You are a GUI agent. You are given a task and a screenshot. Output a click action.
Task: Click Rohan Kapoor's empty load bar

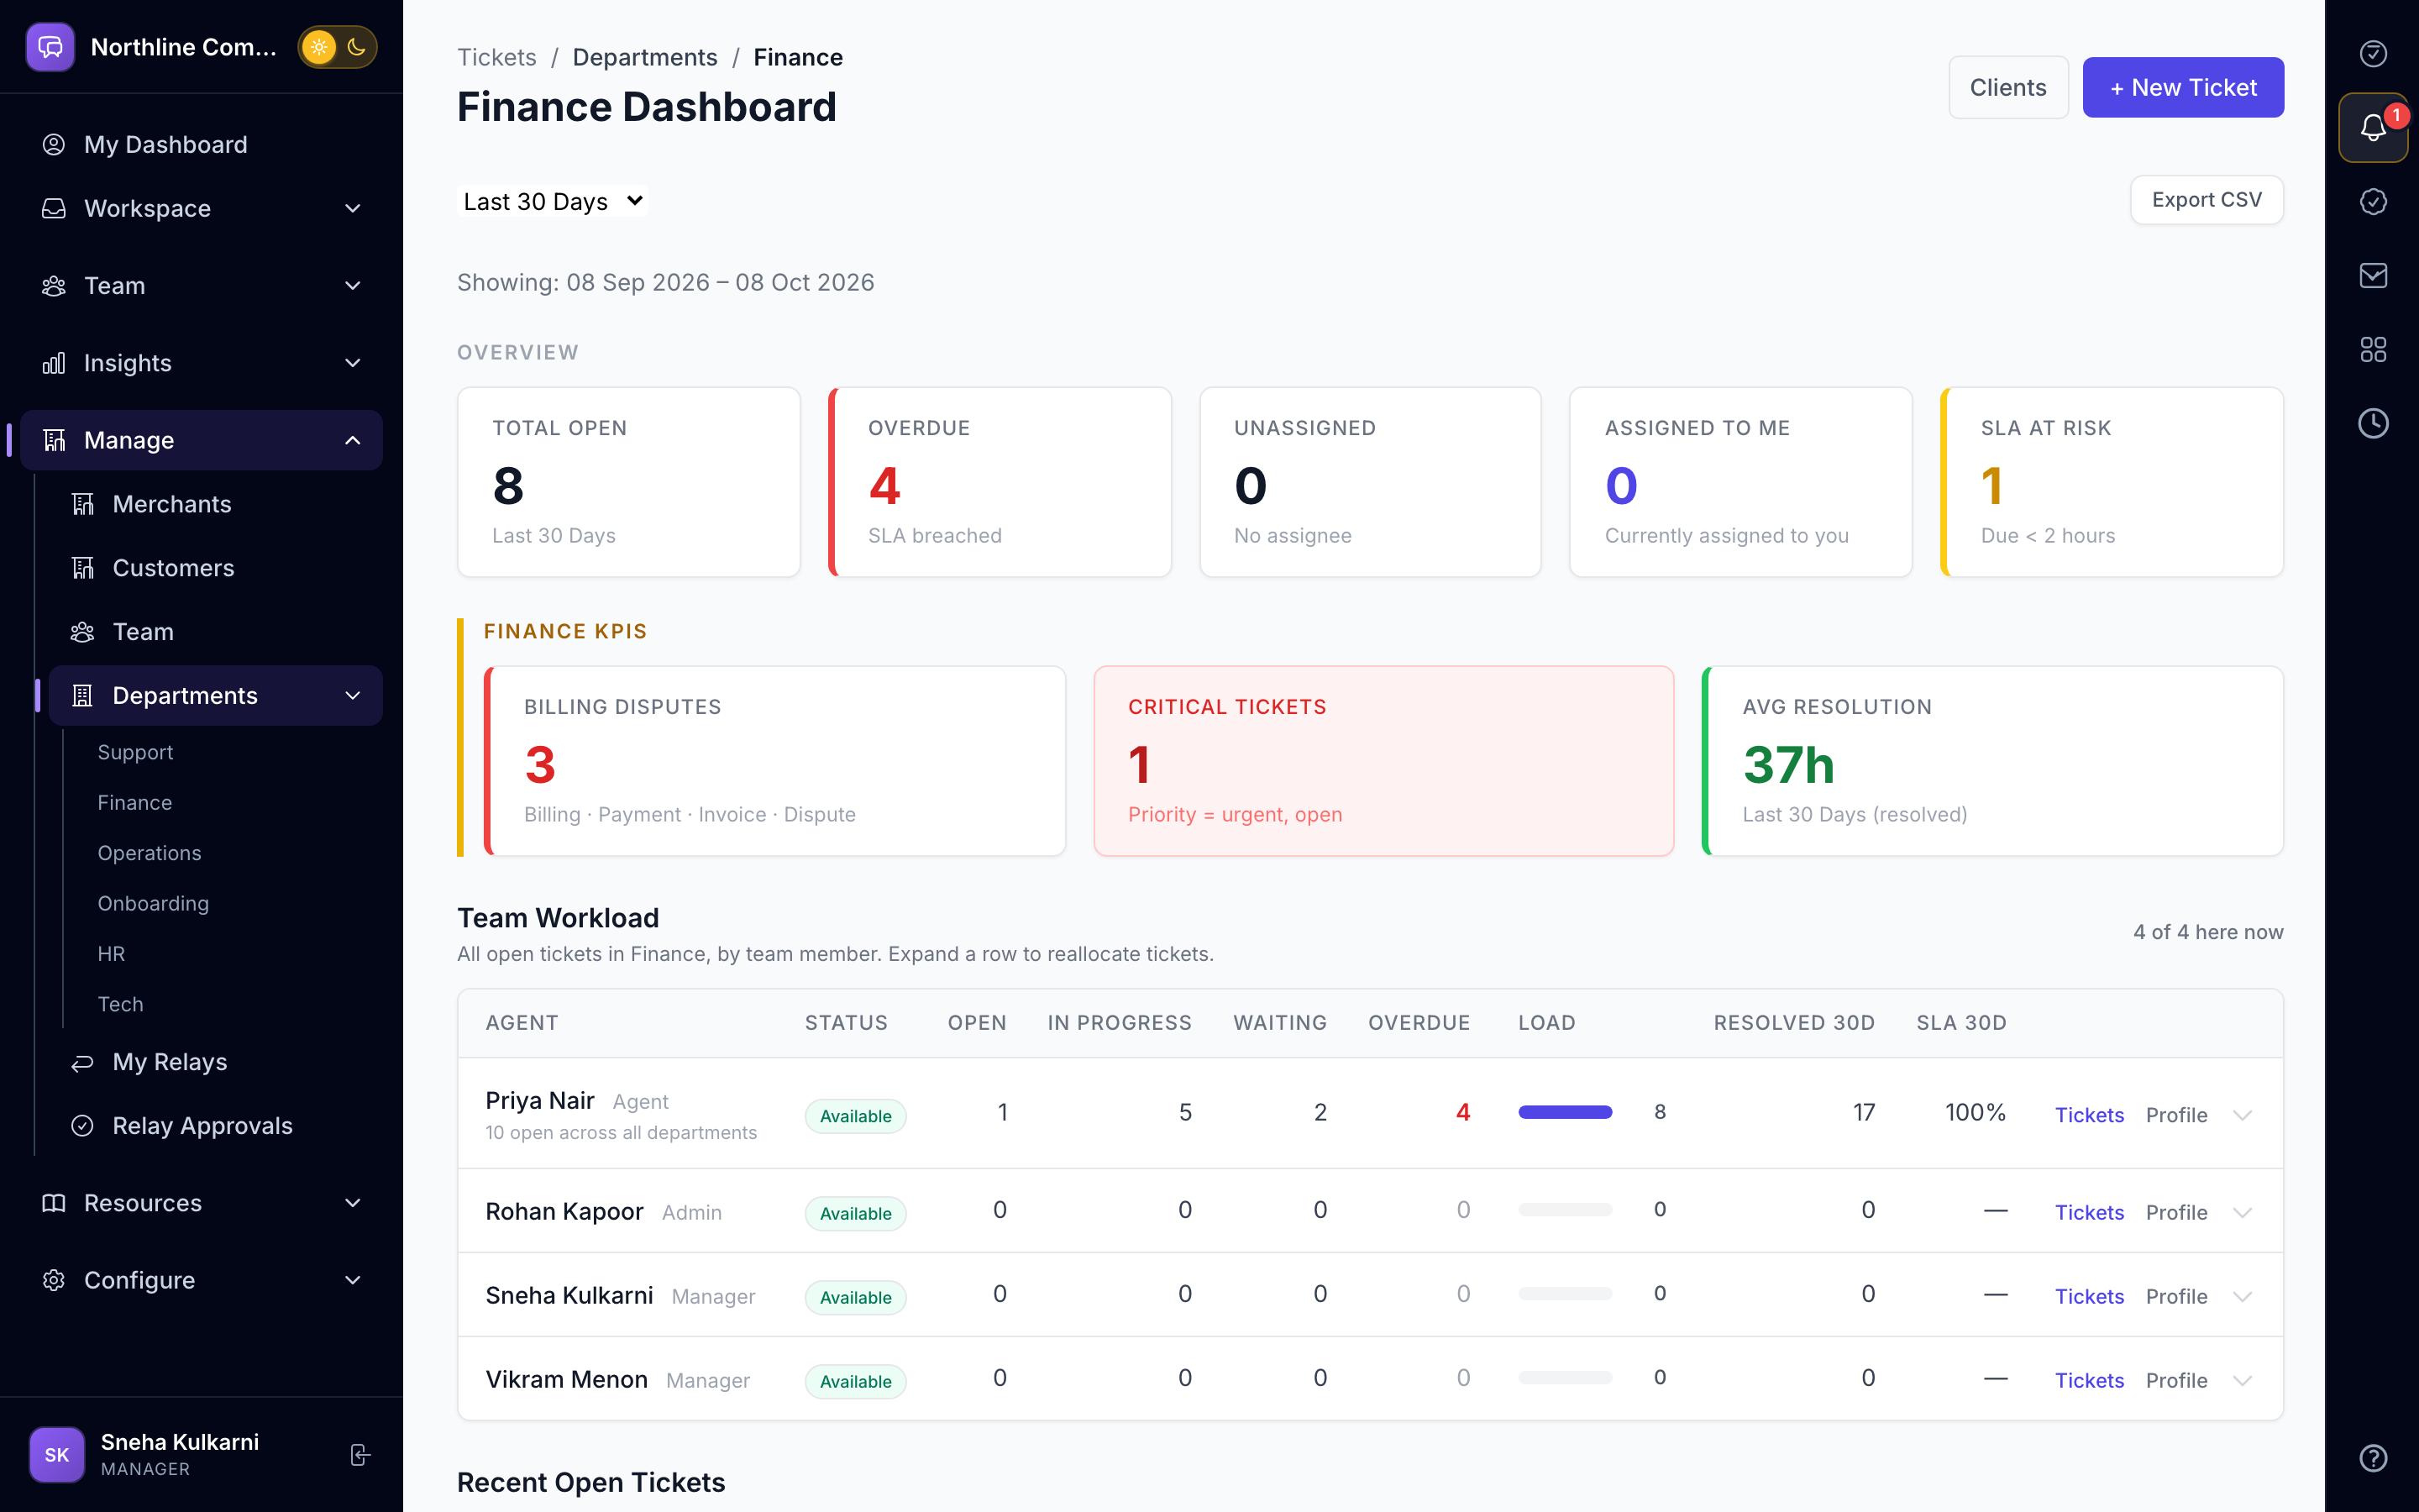click(x=1564, y=1210)
